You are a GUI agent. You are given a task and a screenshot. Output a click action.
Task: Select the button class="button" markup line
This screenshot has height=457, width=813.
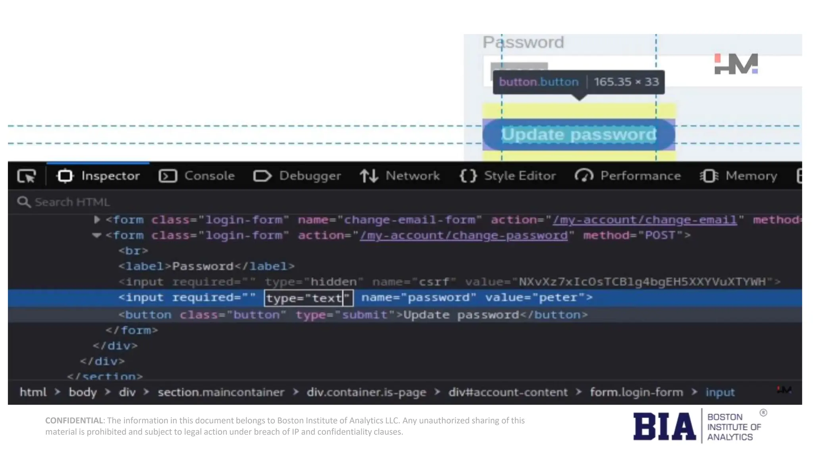click(x=353, y=315)
